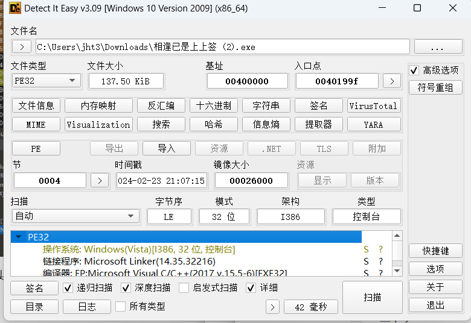
Task: Click the 基址 00400000 field
Action: (x=247, y=81)
